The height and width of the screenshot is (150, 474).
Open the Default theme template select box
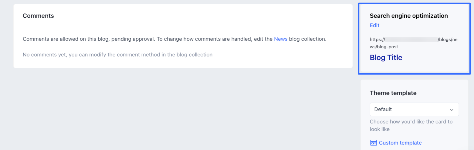(414, 109)
